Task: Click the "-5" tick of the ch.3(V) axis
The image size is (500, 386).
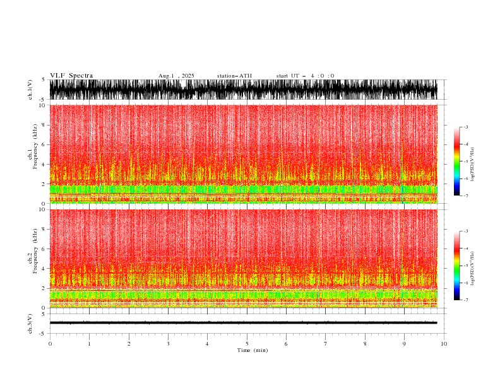Action: [43, 334]
